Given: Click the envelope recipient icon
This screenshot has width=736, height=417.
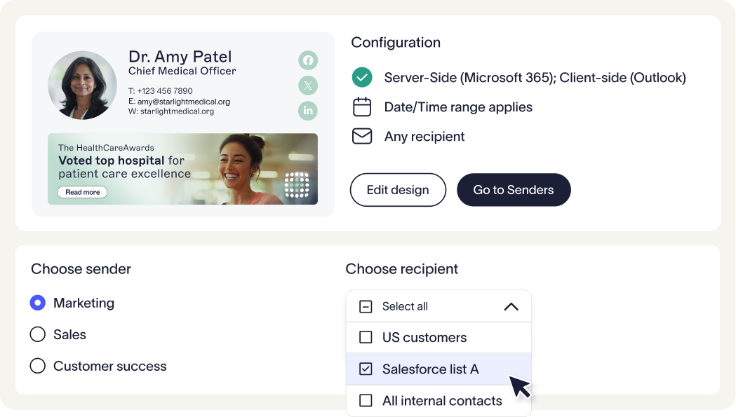Looking at the screenshot, I should point(361,136).
